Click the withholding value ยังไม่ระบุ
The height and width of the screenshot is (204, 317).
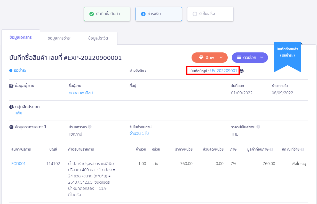(299, 164)
